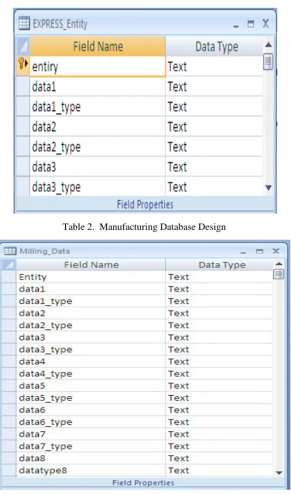The width and height of the screenshot is (291, 495).
Task: Maximize the Milling_Data window
Action: [259, 251]
